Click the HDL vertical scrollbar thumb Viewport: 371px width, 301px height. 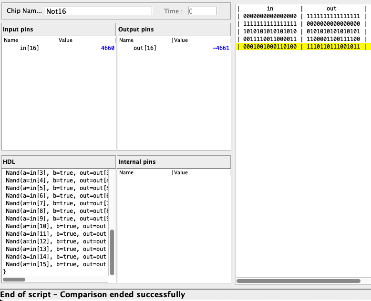coord(112,252)
